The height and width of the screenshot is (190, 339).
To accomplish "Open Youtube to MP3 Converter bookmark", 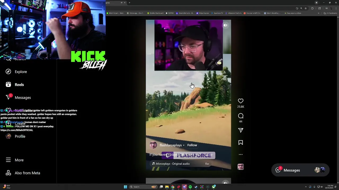I will pos(252,13).
